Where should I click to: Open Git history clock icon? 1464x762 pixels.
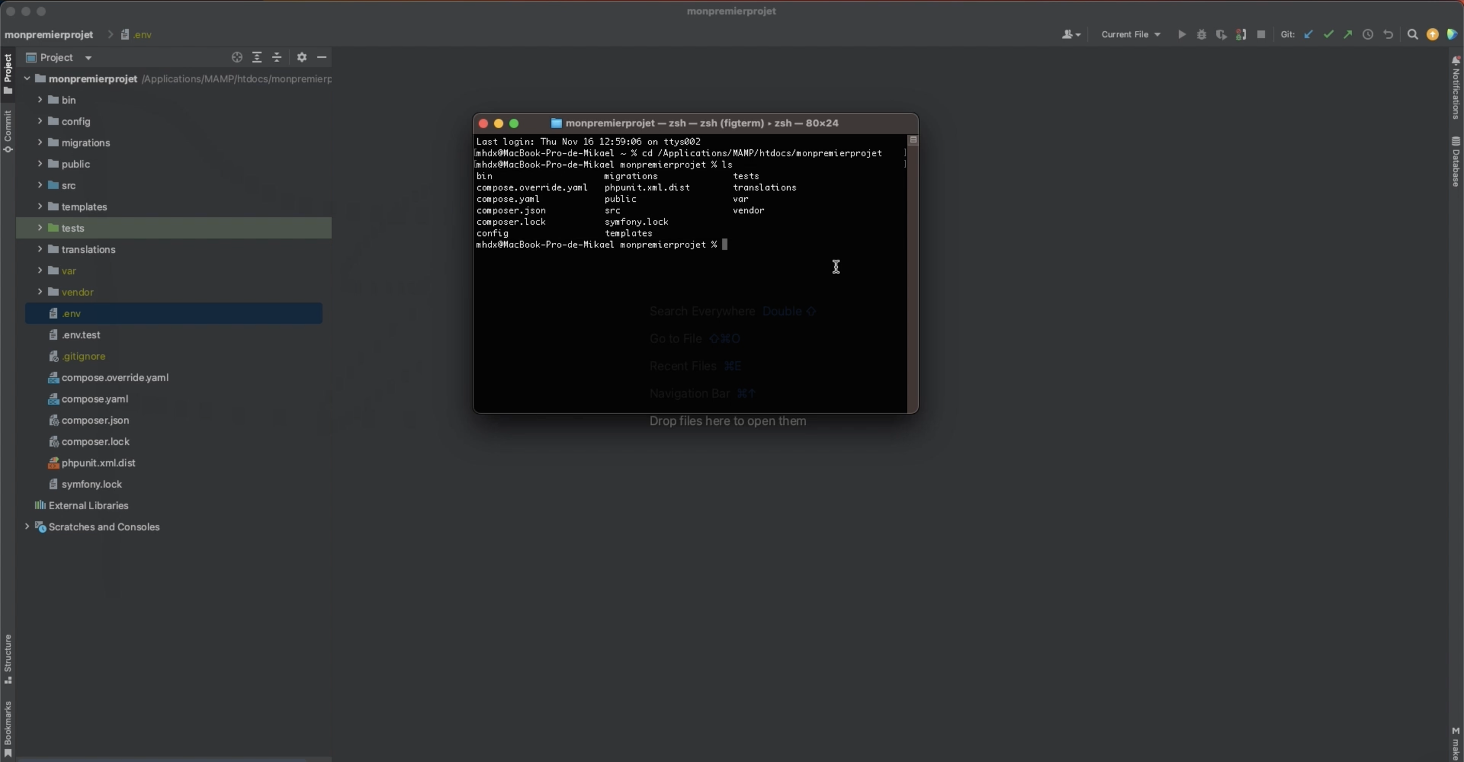(1368, 35)
